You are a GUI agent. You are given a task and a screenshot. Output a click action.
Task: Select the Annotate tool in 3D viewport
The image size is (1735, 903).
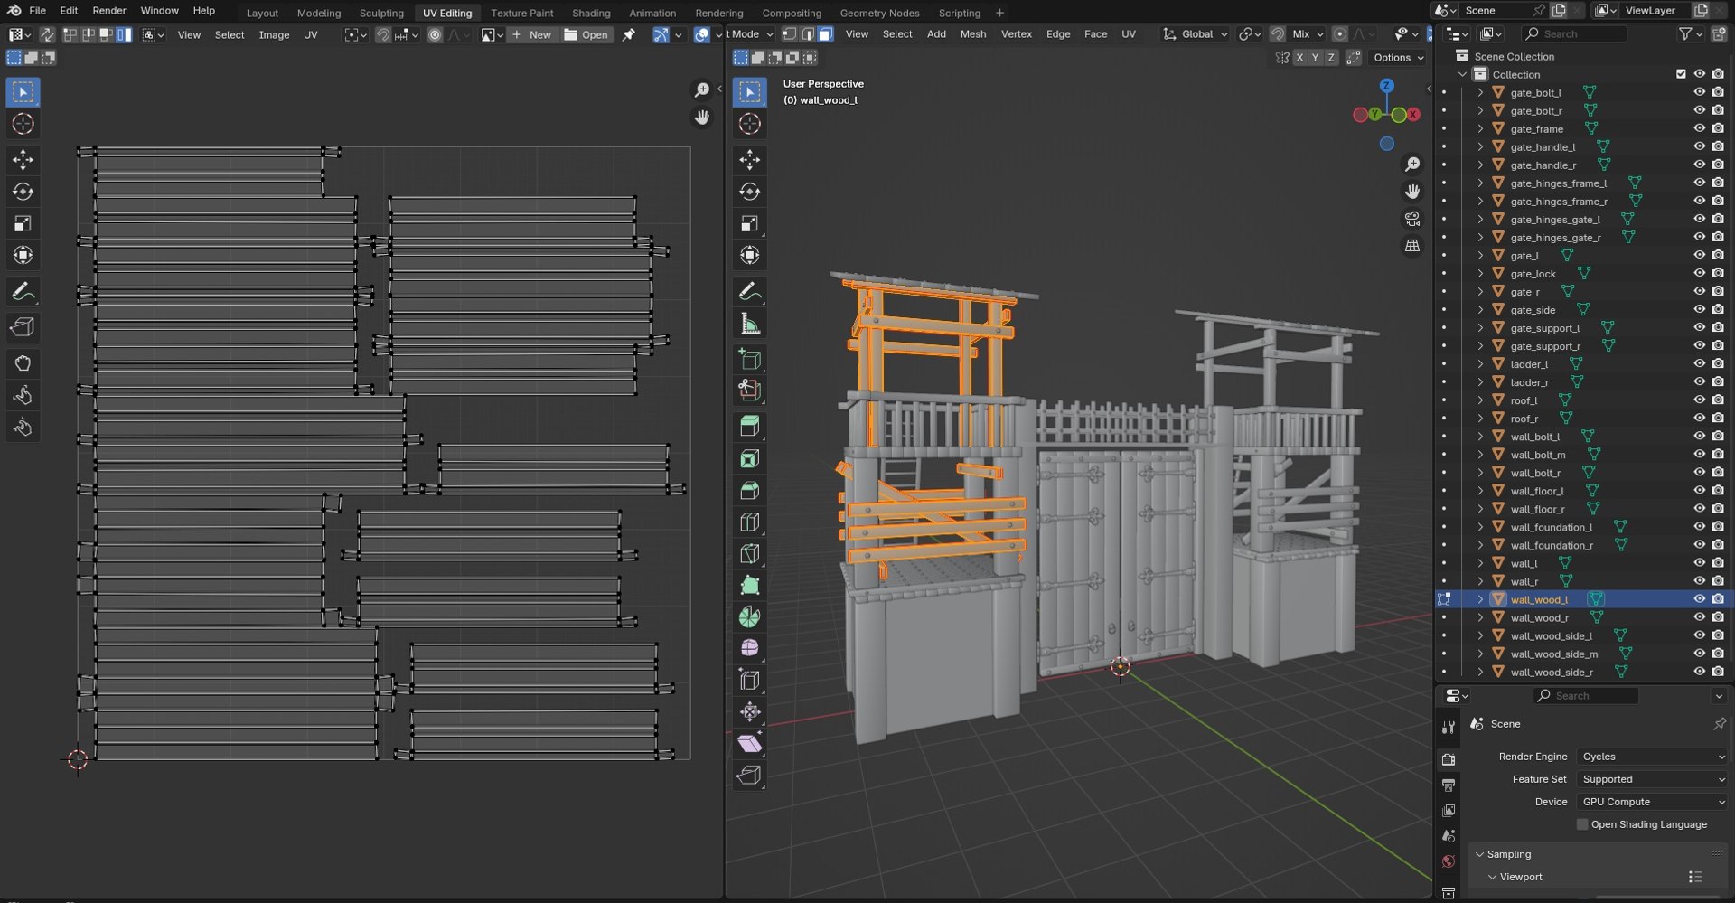point(749,292)
